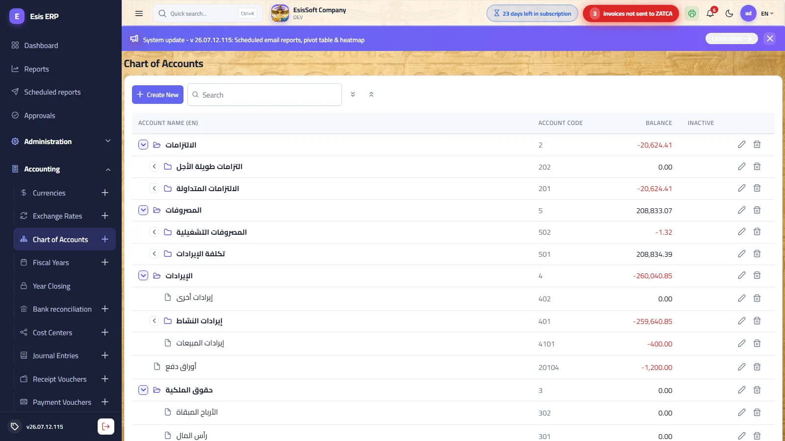This screenshot has width=785, height=441.
Task: Open Currencies in sidebar
Action: point(49,193)
